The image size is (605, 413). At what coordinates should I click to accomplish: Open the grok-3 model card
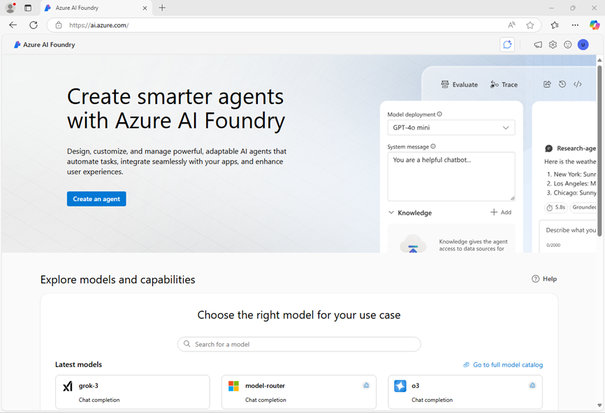(133, 392)
